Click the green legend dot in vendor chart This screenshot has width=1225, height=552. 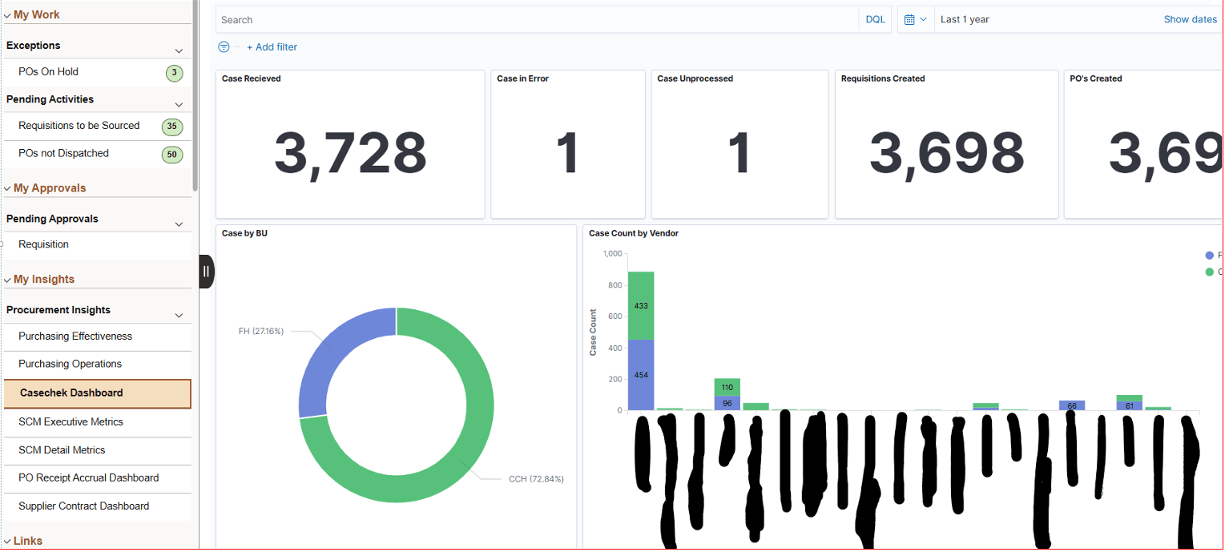1209,272
